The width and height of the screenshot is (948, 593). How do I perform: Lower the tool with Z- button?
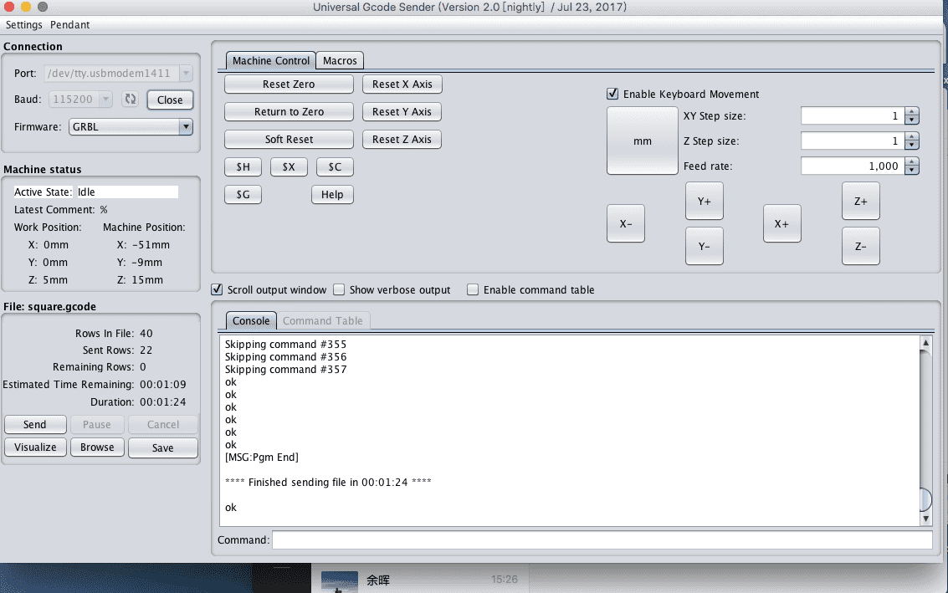[x=861, y=246]
